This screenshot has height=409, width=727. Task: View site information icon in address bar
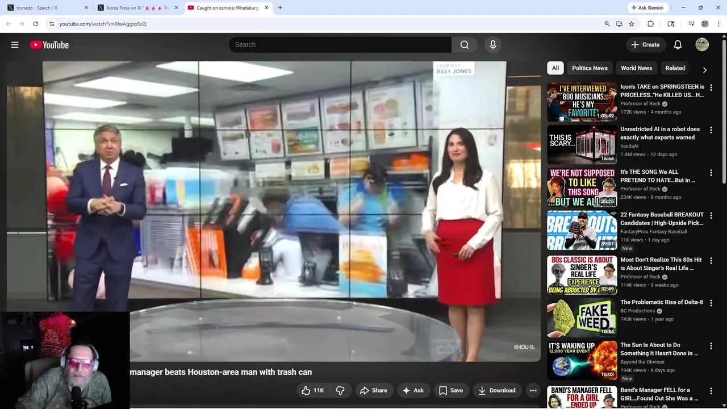(52, 24)
